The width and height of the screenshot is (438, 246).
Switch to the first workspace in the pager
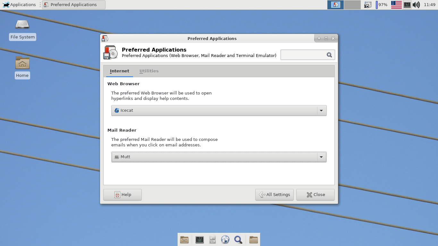(335, 4)
